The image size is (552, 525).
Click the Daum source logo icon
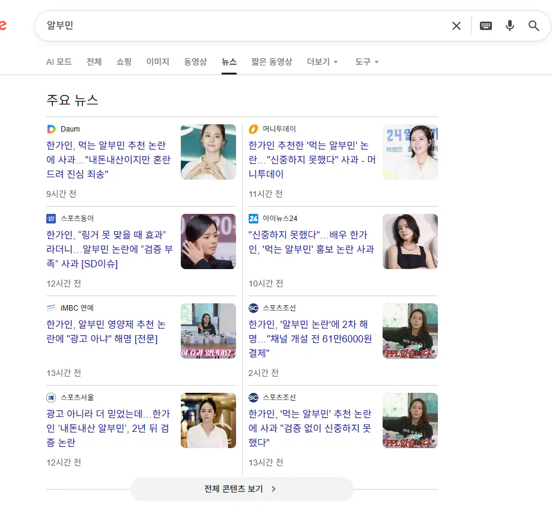(x=52, y=129)
